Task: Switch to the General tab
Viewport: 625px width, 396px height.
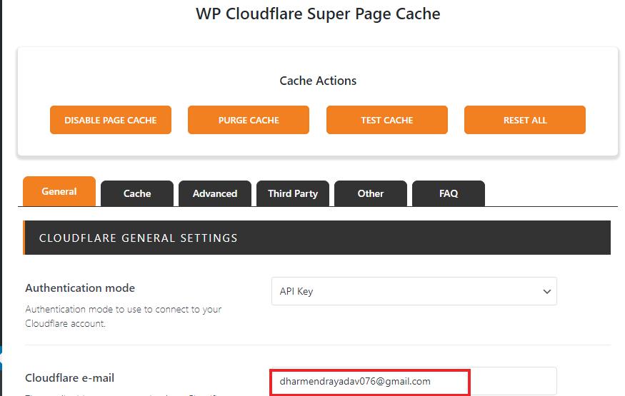Action: click(59, 191)
